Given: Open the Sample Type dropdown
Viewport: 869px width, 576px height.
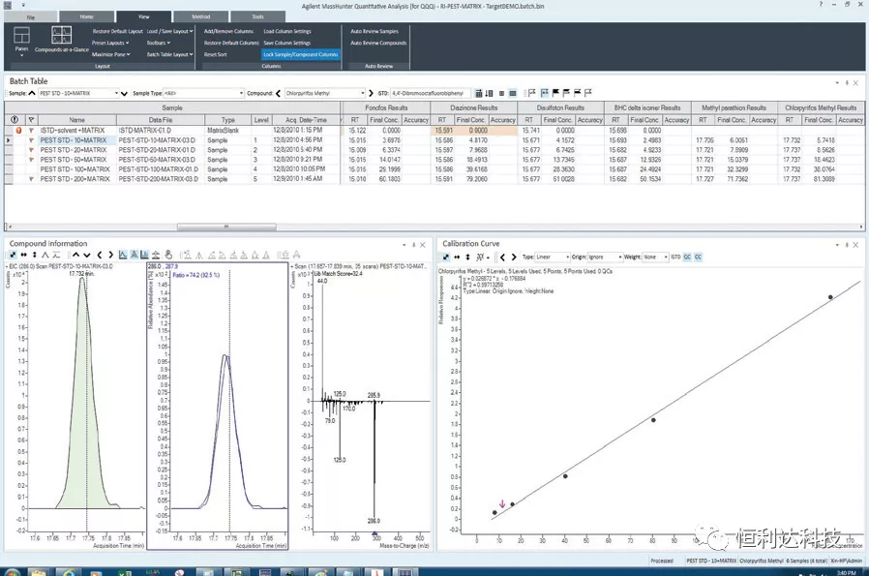Looking at the screenshot, I should pyautogui.click(x=241, y=93).
